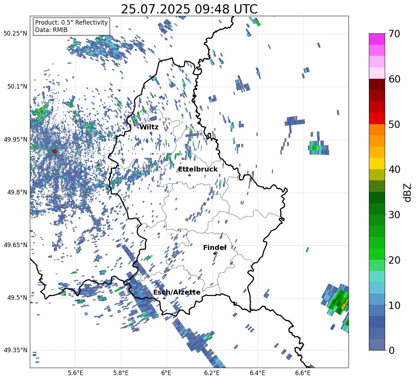Click the 6.6°E longitude label
416x380 pixels.
303,373
